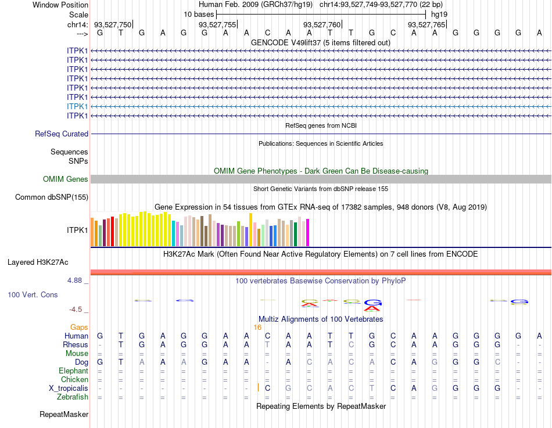Open Layered H3K27Ac track label
552x428 pixels.
coord(38,262)
